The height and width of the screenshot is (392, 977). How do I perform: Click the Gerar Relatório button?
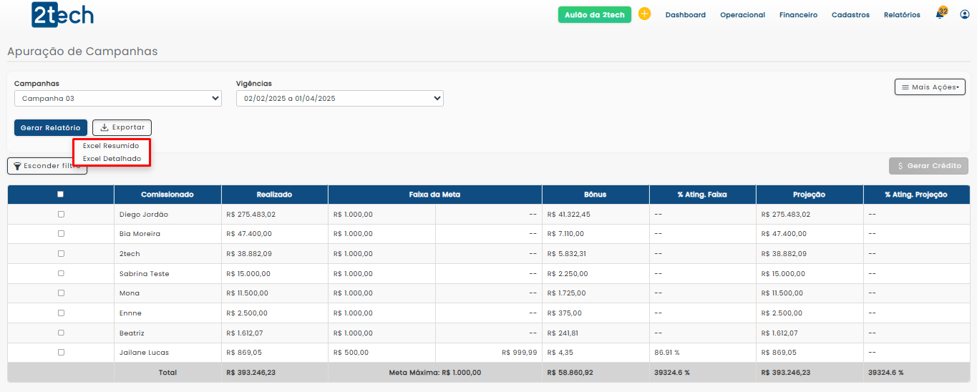(x=51, y=127)
